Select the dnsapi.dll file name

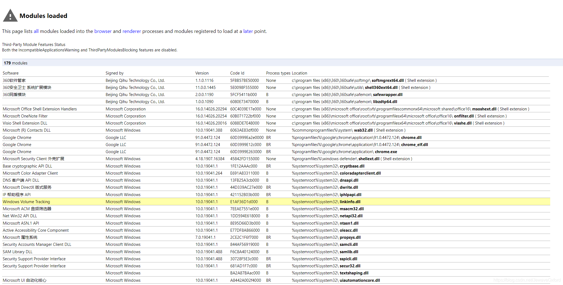point(349,180)
